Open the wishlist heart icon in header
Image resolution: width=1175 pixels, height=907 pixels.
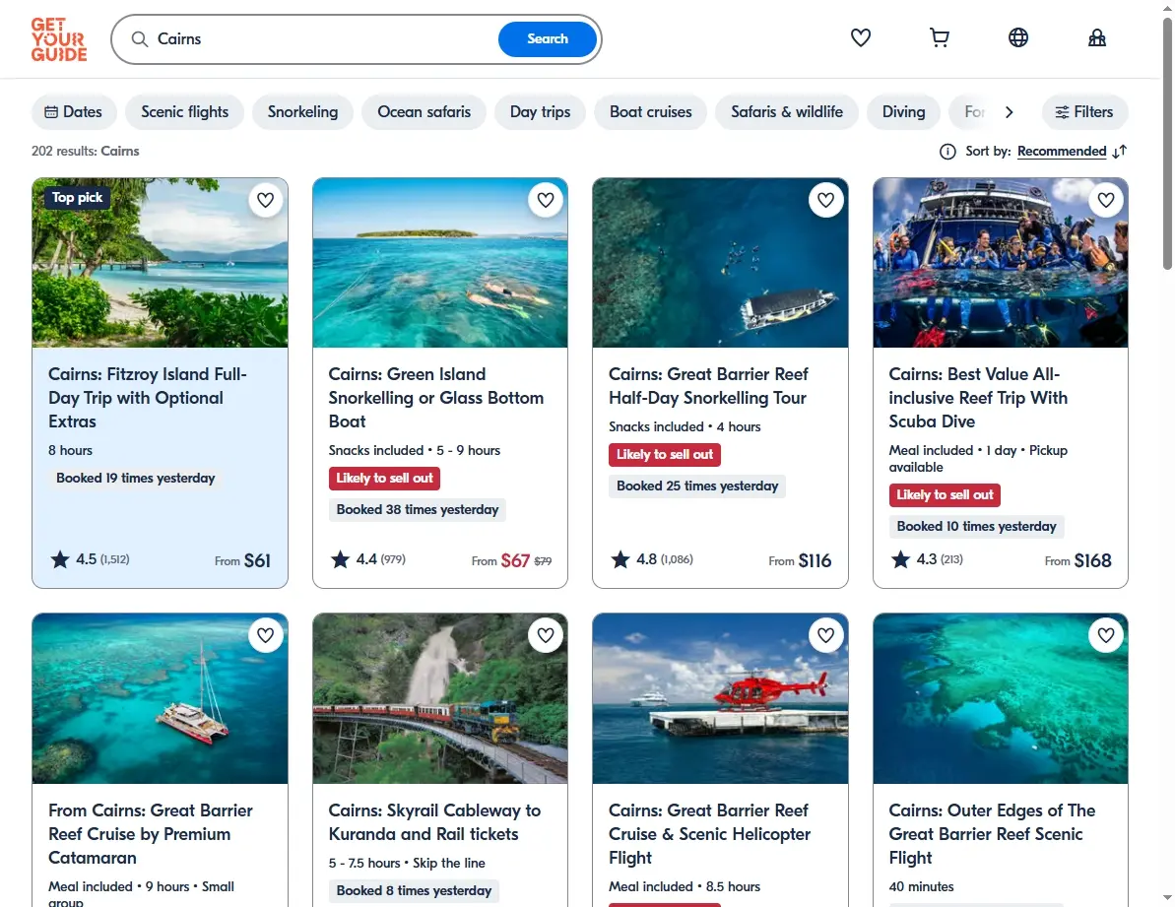(860, 37)
